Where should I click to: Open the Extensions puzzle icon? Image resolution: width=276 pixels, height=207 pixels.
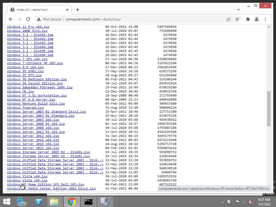(x=248, y=19)
